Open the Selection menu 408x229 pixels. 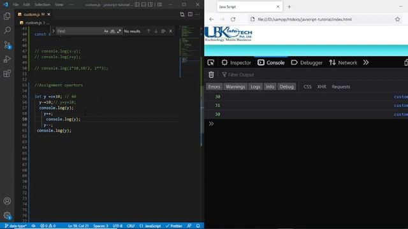[x=42, y=4]
